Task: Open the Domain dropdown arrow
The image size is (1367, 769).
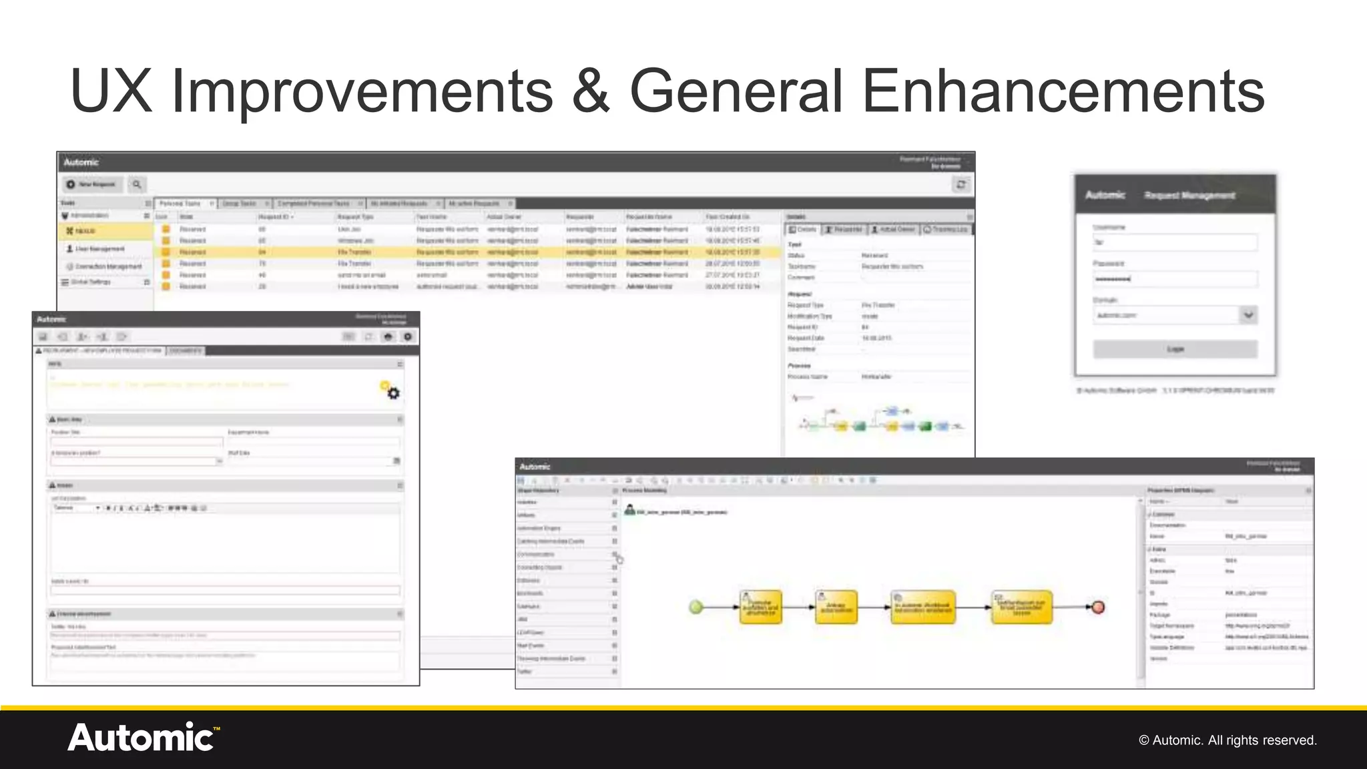Action: click(1248, 315)
